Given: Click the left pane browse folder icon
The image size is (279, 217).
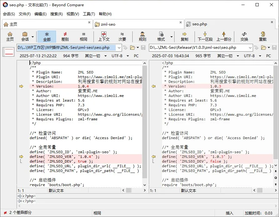Looking at the screenshot, I should (x=133, y=48).
